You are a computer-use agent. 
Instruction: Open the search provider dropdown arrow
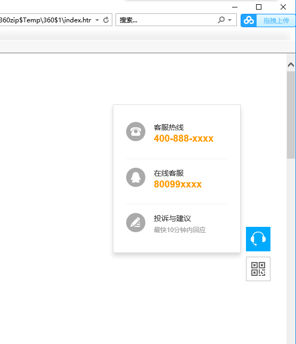(230, 20)
